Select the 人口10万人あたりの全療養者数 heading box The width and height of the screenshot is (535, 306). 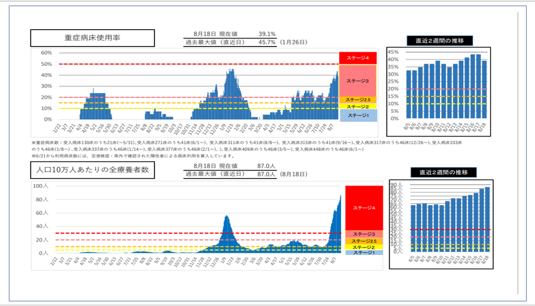click(x=92, y=170)
